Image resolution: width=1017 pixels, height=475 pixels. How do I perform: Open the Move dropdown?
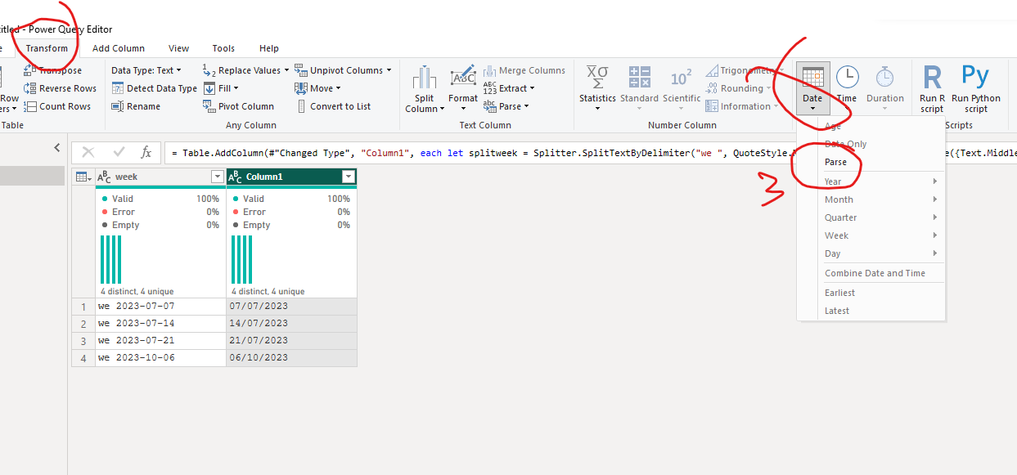click(317, 88)
